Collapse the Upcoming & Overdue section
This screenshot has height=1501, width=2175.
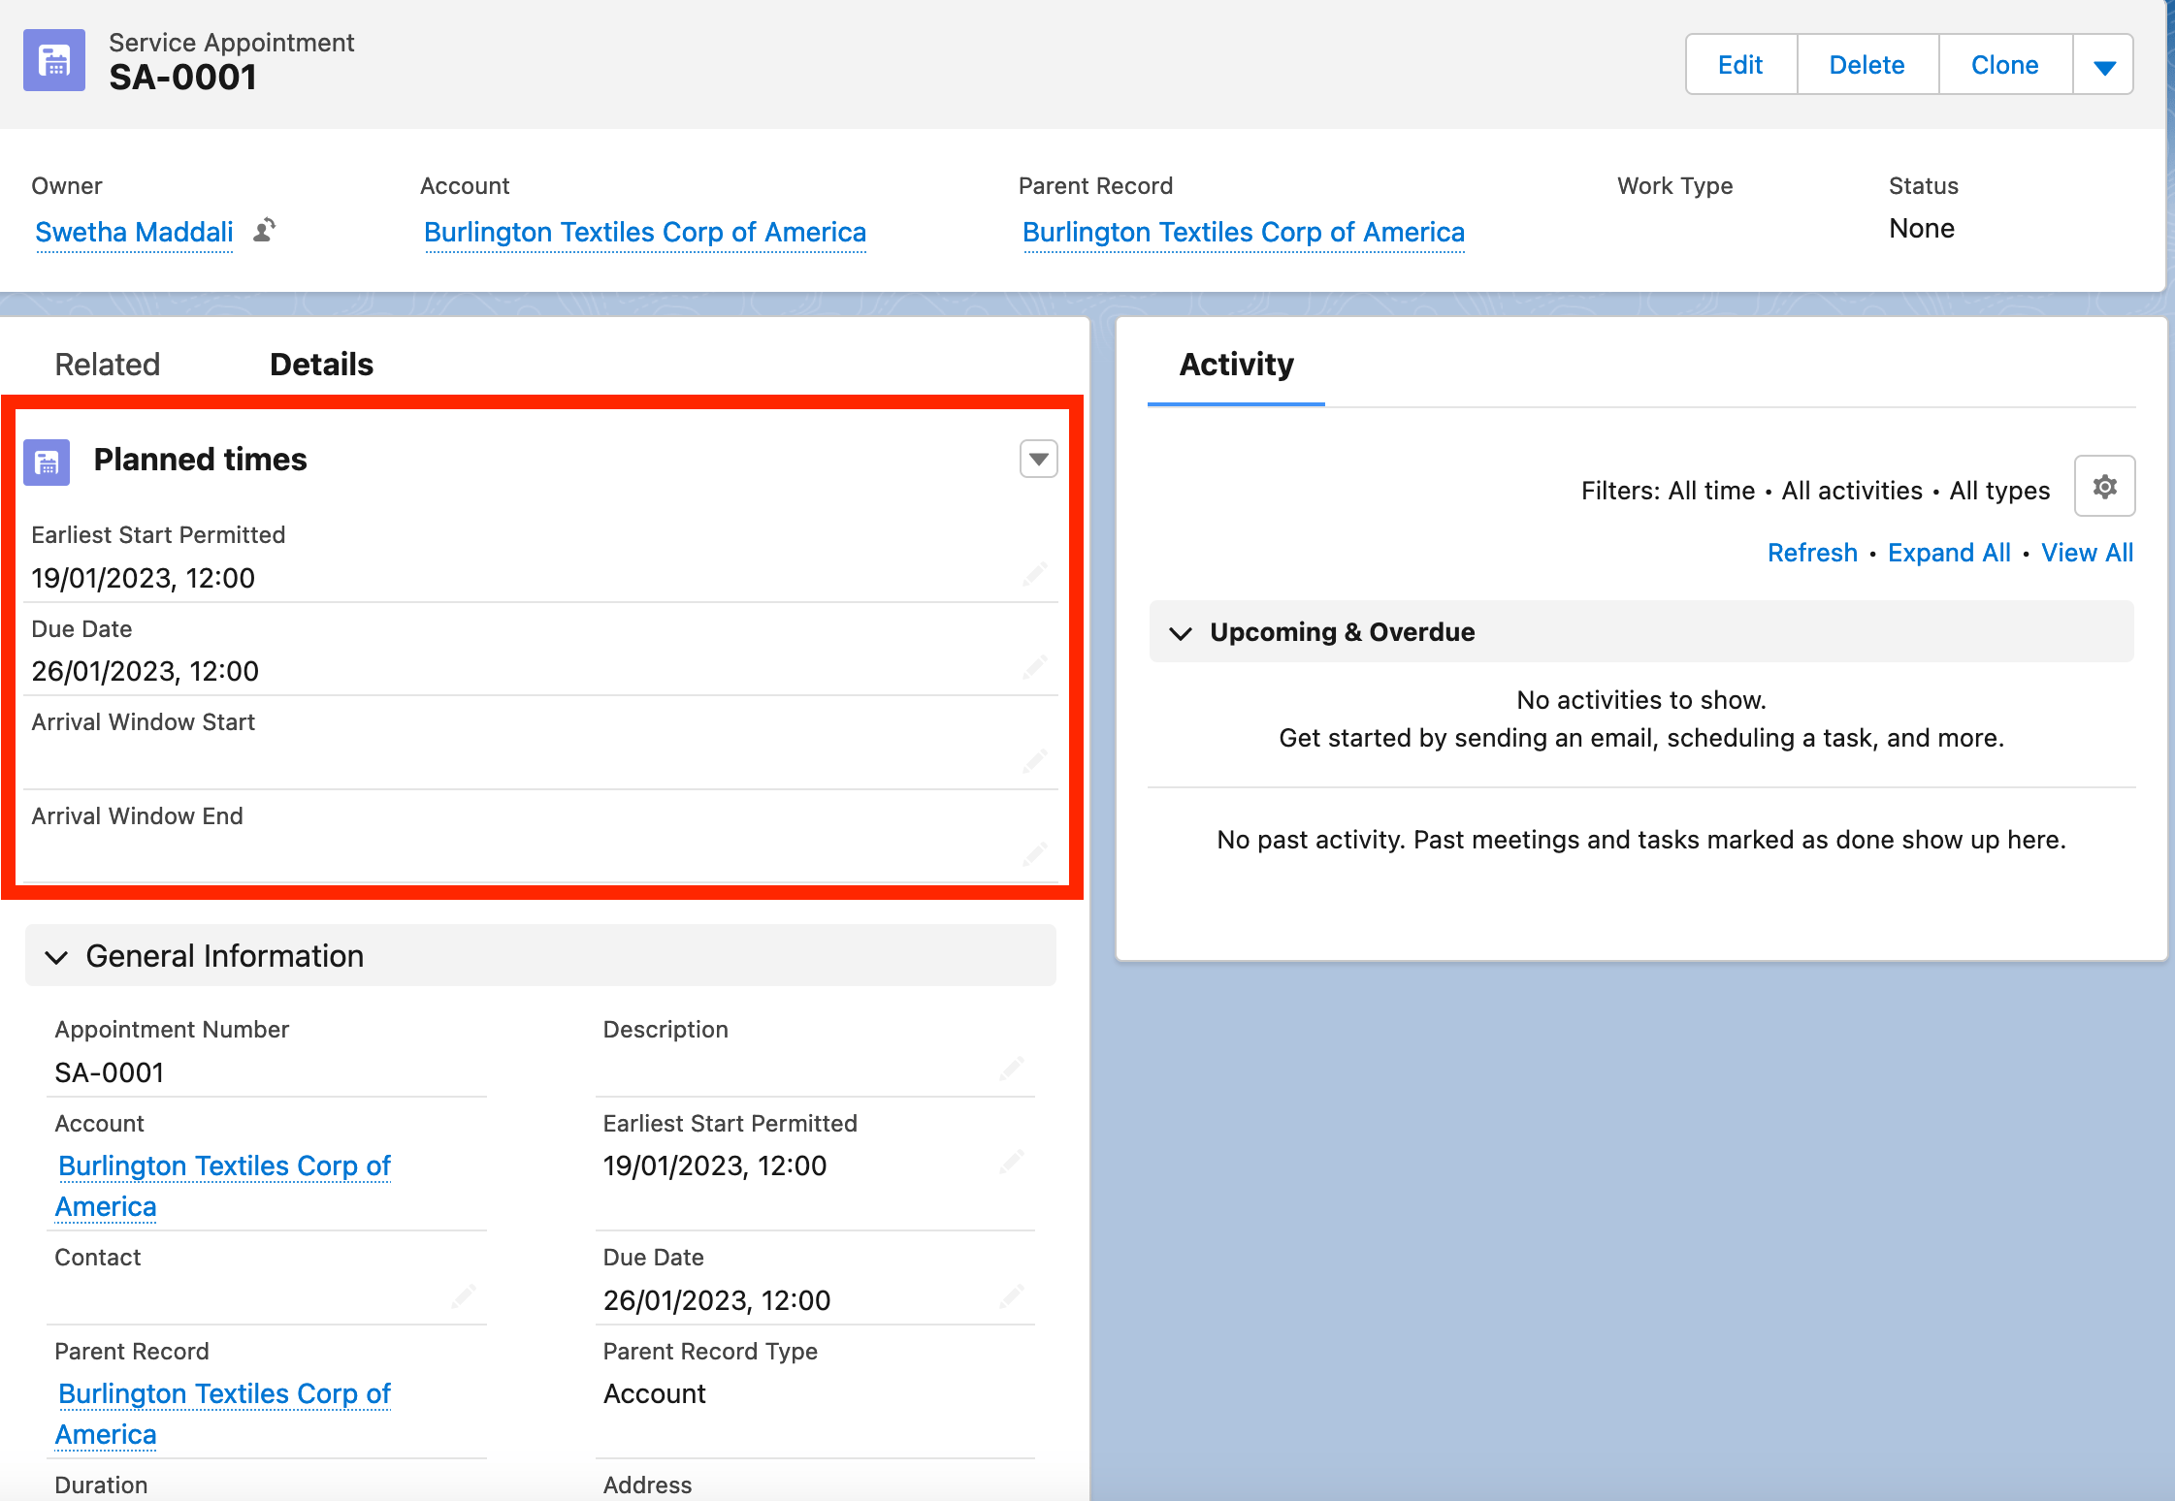1182,632
